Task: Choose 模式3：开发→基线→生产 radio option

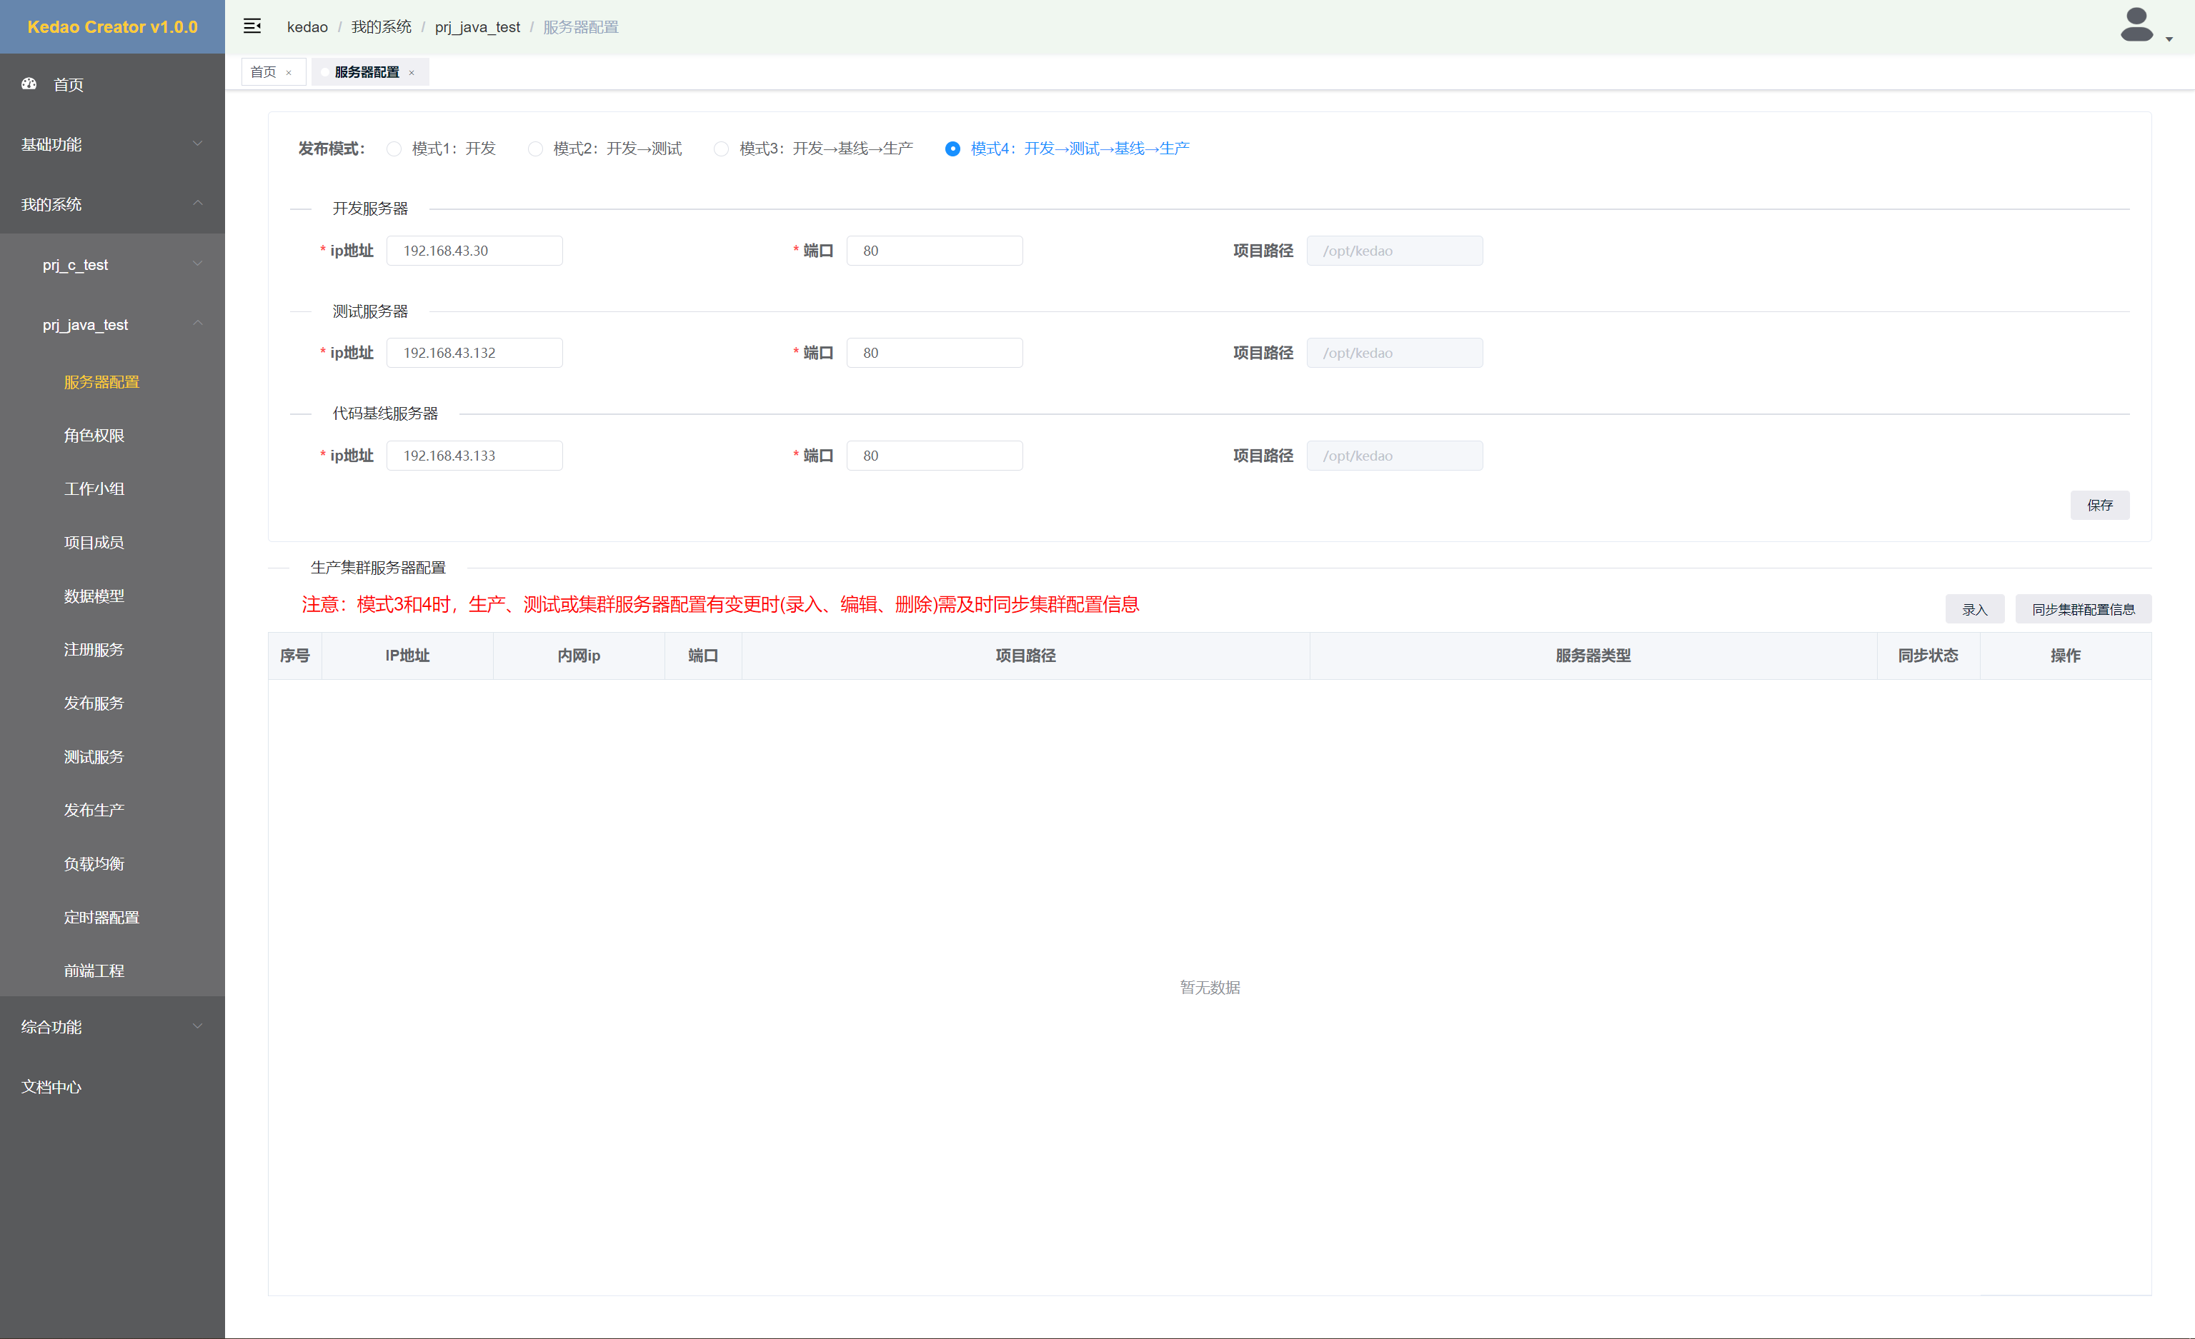Action: click(722, 149)
